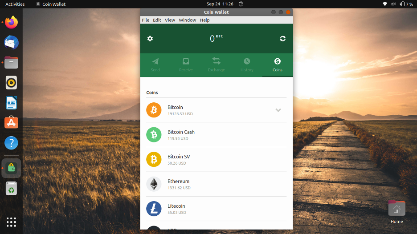The height and width of the screenshot is (234, 417).
Task: Select the Bitcoin coin name
Action: pos(175,107)
